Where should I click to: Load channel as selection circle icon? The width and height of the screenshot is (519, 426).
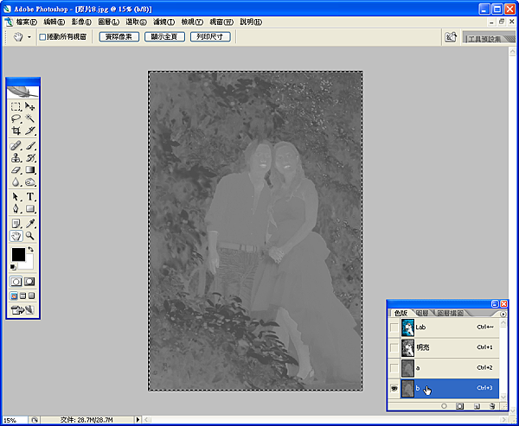pos(445,406)
